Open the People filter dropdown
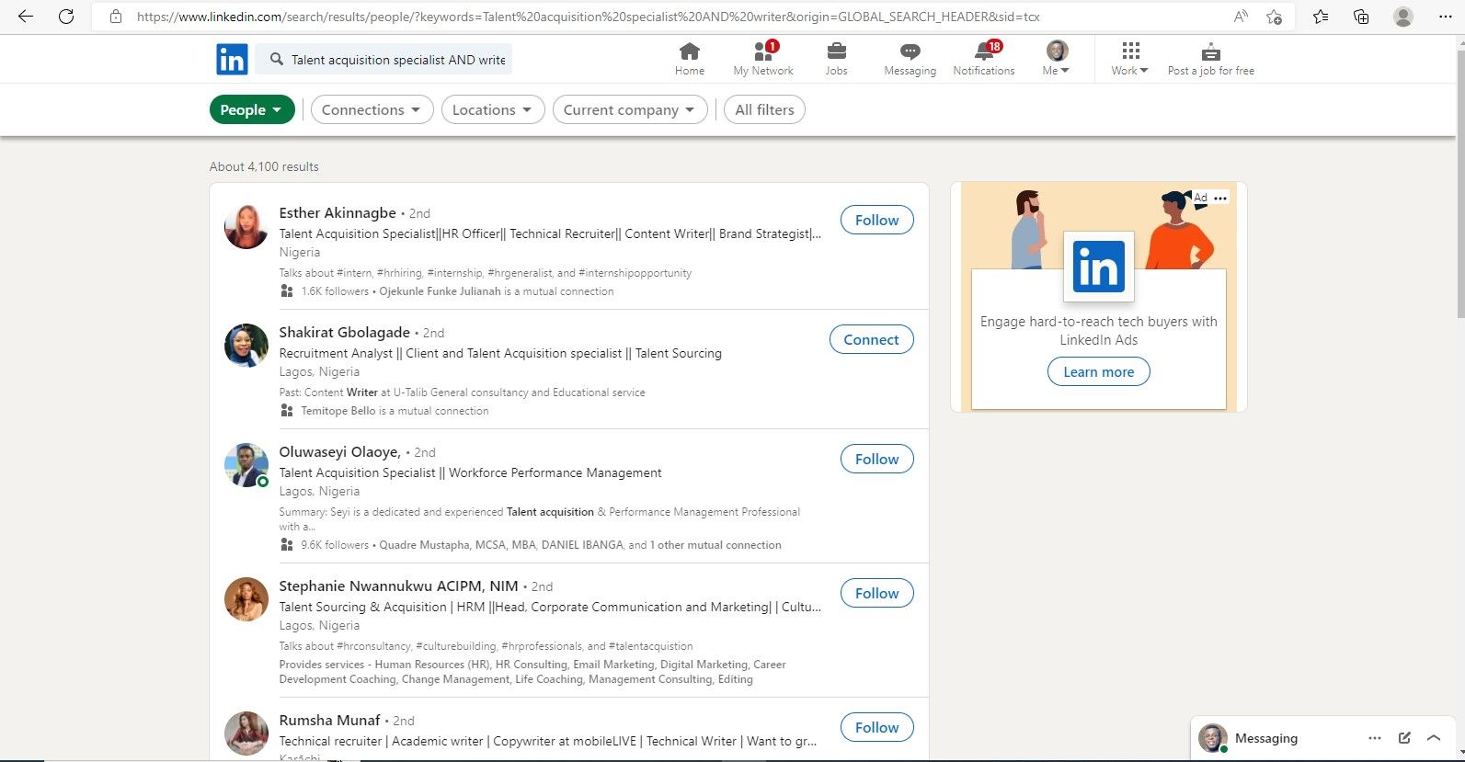1465x762 pixels. (252, 109)
